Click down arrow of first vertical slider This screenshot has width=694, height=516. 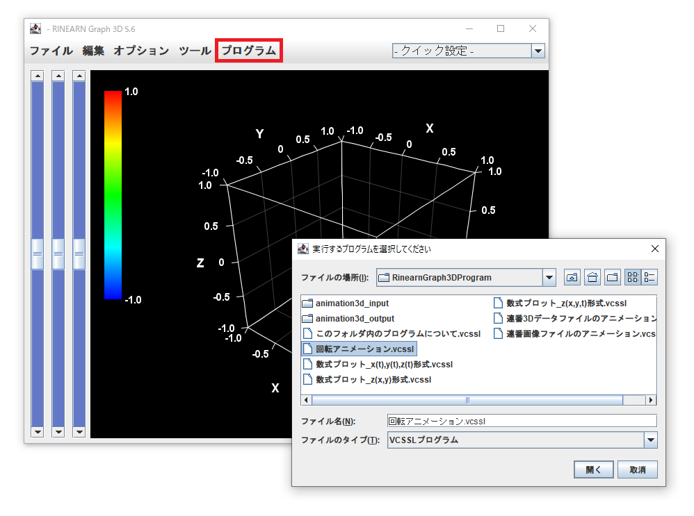[38, 432]
